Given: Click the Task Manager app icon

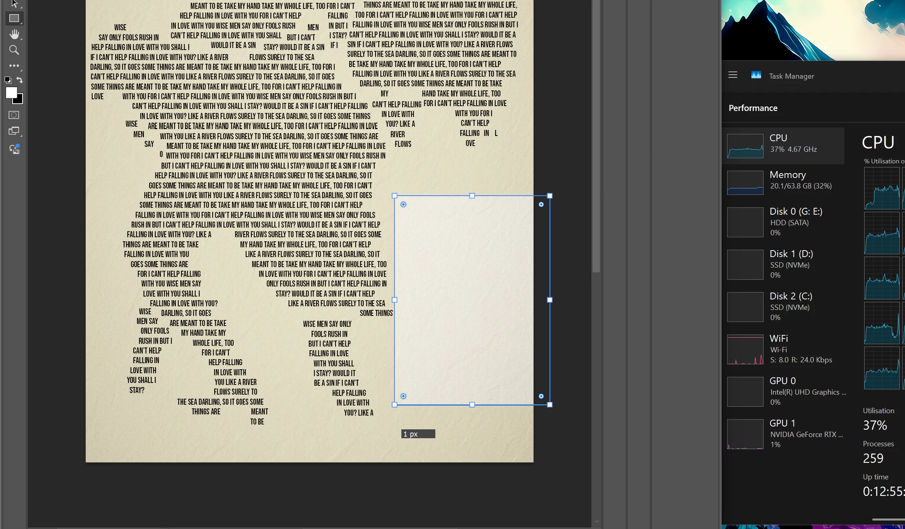Looking at the screenshot, I should pos(756,75).
